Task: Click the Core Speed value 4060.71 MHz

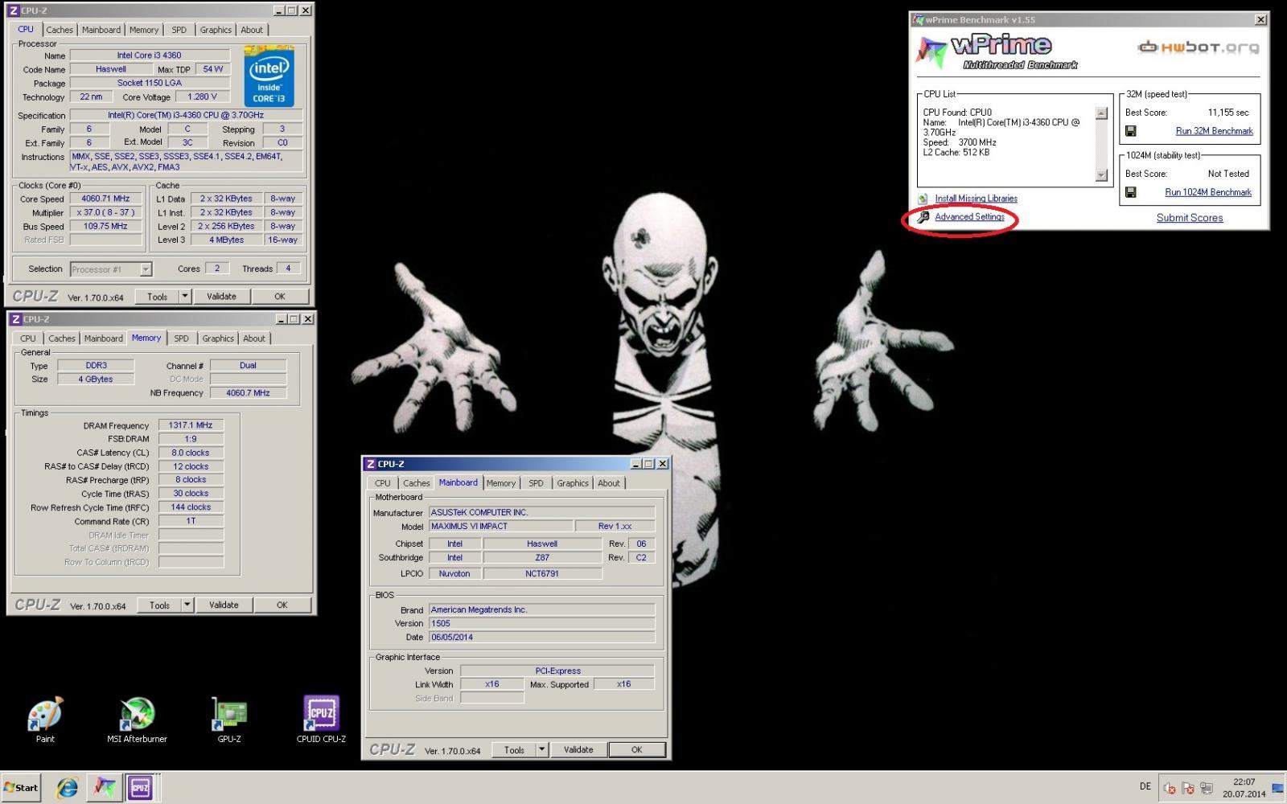Action: [105, 199]
